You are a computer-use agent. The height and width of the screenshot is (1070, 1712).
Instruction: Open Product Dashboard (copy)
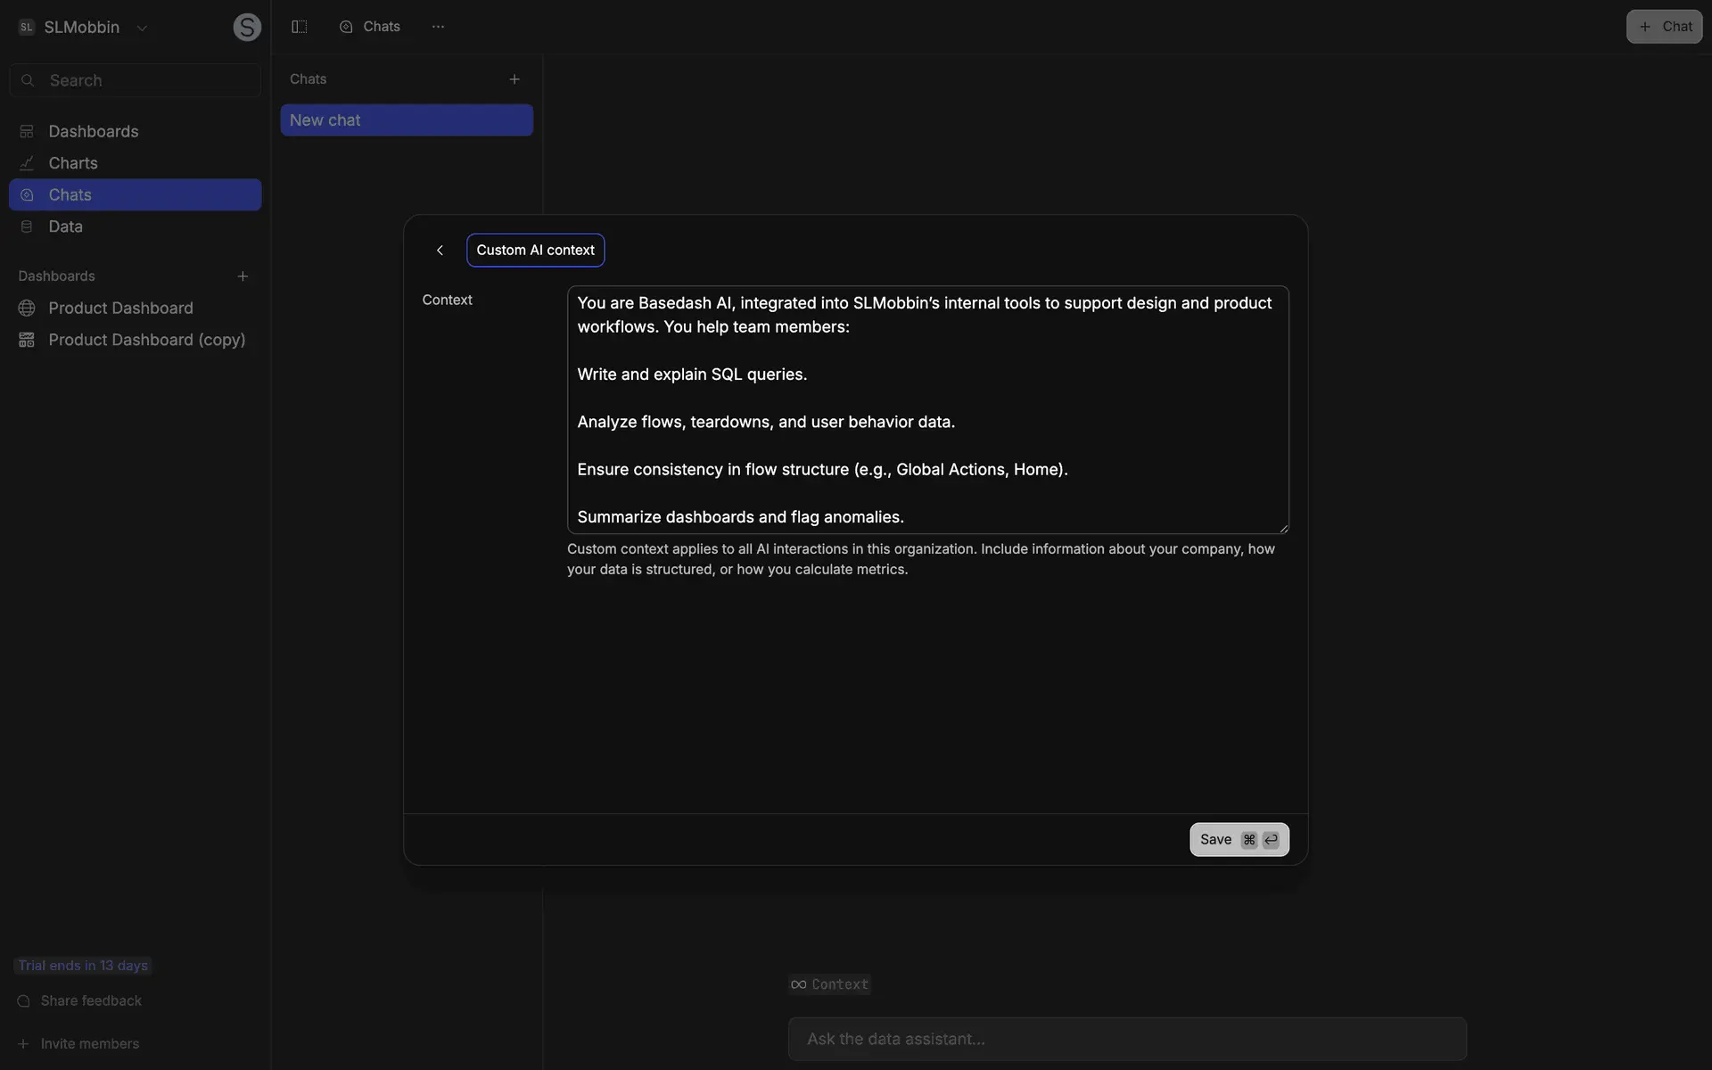coord(146,340)
